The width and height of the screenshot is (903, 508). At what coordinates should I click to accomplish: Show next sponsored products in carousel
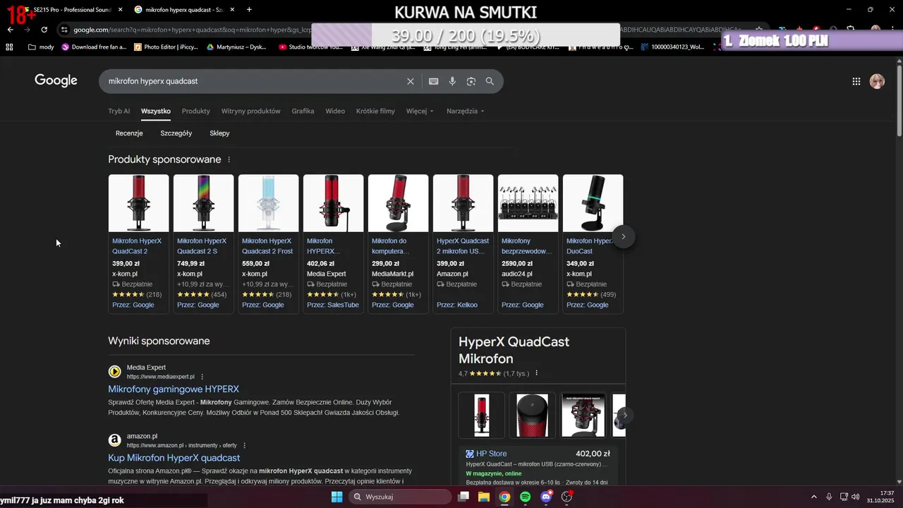coord(624,236)
